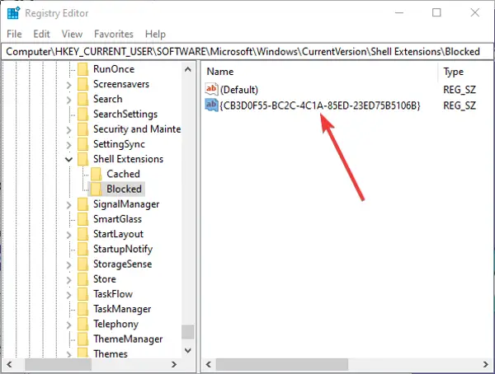This screenshot has width=495, height=374.
Task: Select the Themes key label
Action: [111, 354]
